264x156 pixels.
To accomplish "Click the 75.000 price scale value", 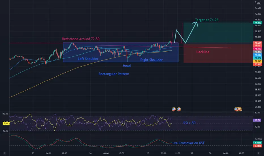I will [258, 14].
